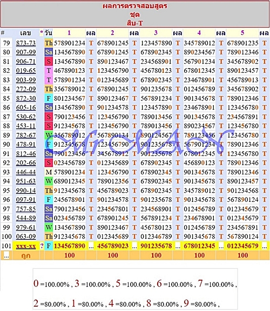The width and height of the screenshot is (270, 311).
Task: Click the เลข column header
Action: point(26,33)
